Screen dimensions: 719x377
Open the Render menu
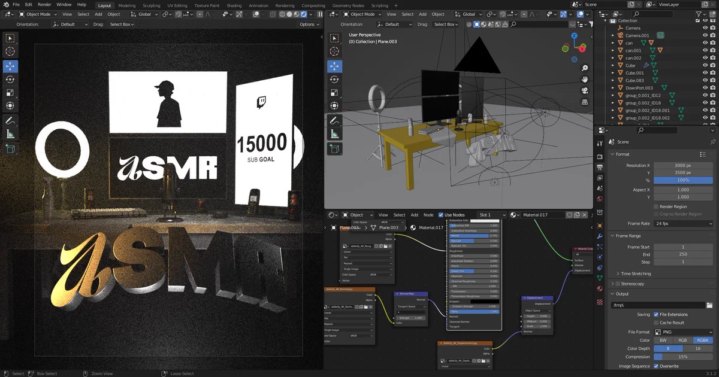44,5
